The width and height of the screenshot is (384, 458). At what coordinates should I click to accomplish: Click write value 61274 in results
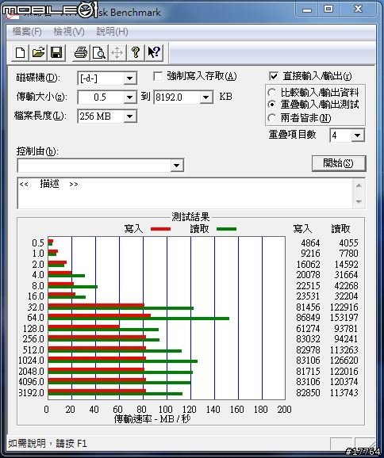pyautogui.click(x=308, y=329)
